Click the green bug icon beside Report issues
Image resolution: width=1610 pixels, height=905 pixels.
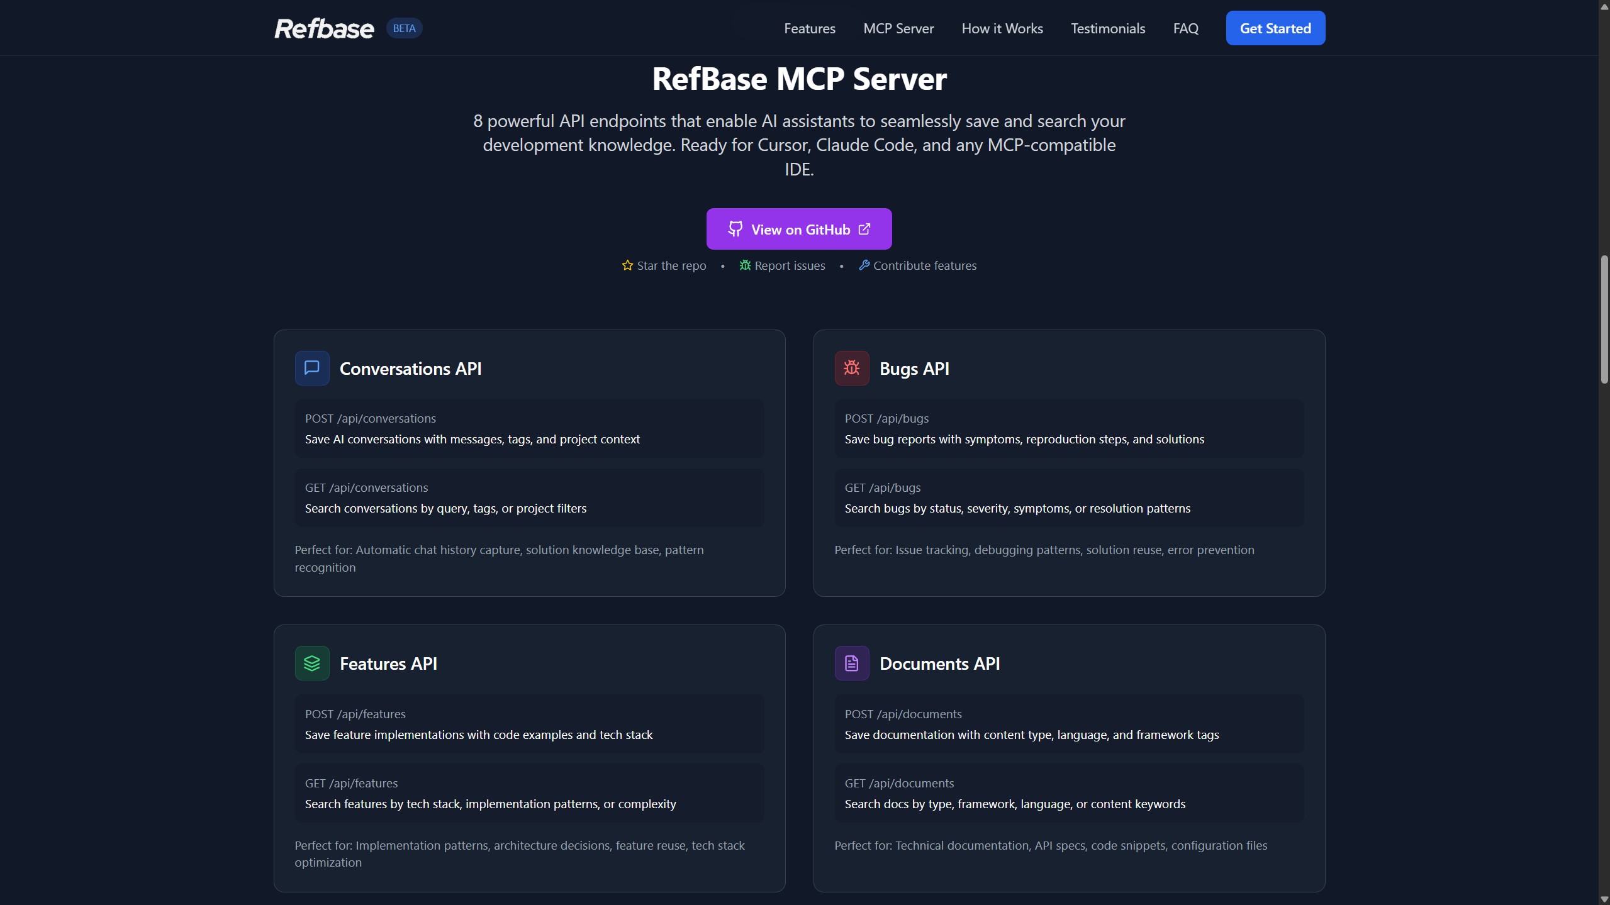tap(745, 265)
